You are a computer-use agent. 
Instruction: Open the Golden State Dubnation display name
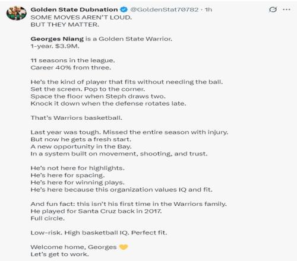tap(74, 9)
